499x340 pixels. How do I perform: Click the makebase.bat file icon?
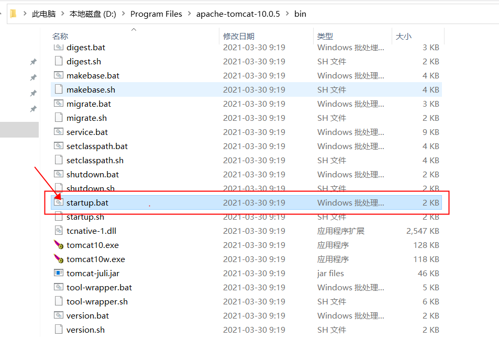[59, 75]
